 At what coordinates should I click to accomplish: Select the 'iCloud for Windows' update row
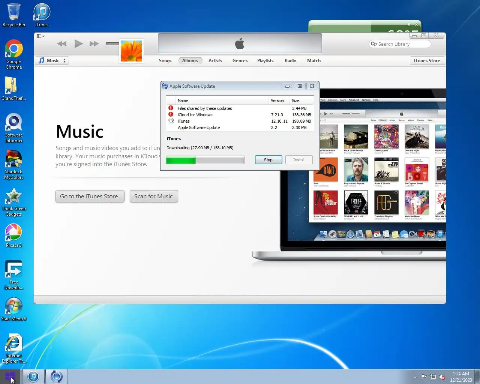[240, 115]
